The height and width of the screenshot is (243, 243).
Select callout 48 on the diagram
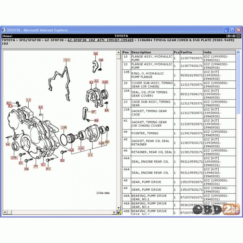[72, 150]
